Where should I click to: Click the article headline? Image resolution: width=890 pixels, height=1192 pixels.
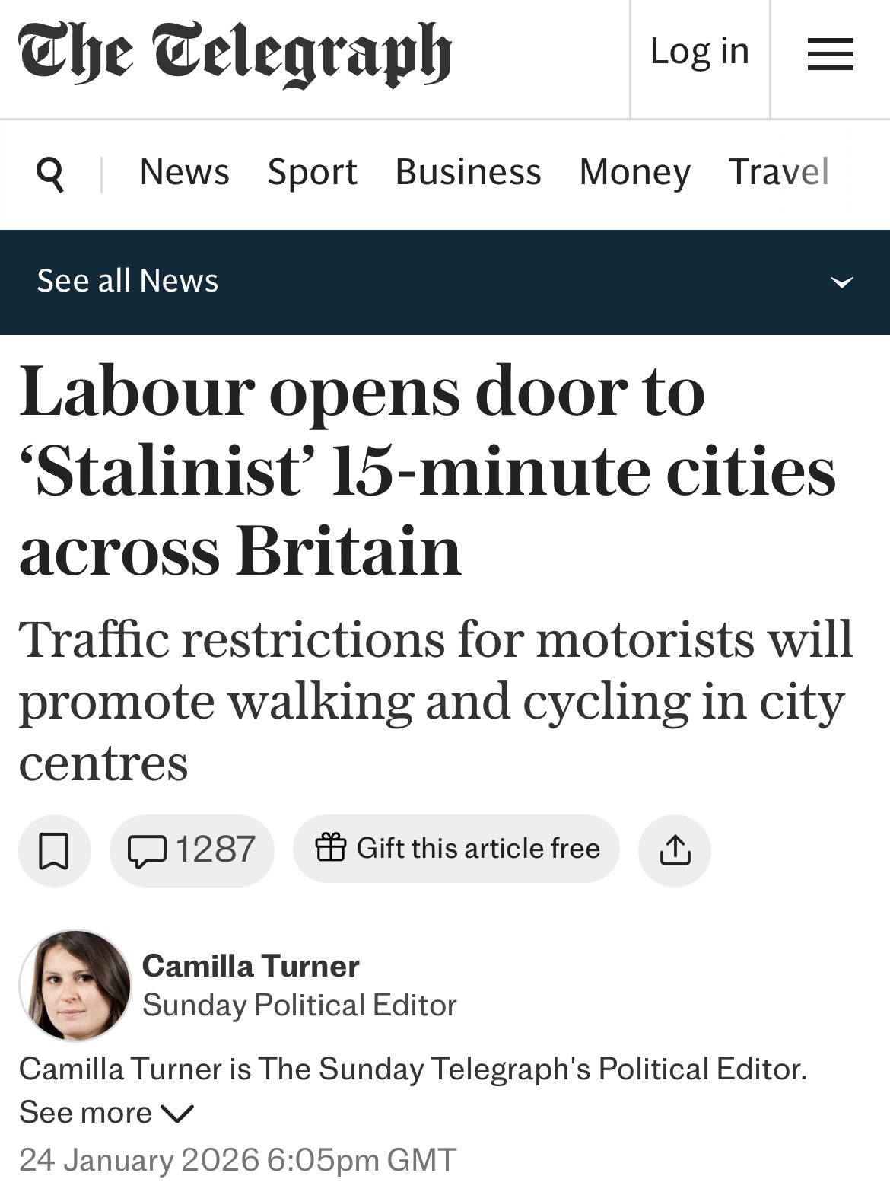click(427, 470)
